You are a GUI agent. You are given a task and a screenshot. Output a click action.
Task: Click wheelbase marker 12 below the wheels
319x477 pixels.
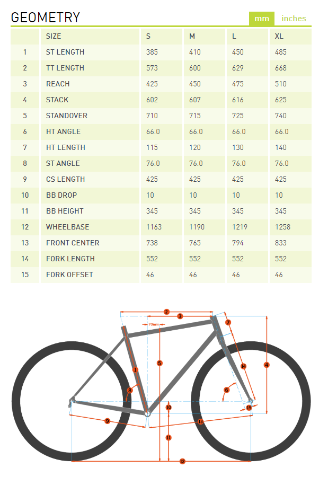(182, 462)
